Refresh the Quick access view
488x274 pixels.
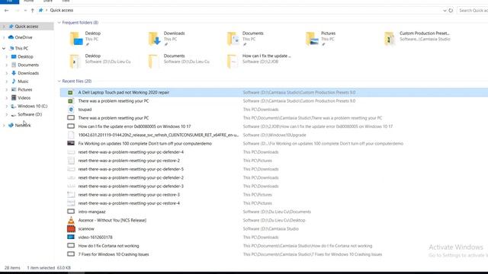pyautogui.click(x=451, y=11)
